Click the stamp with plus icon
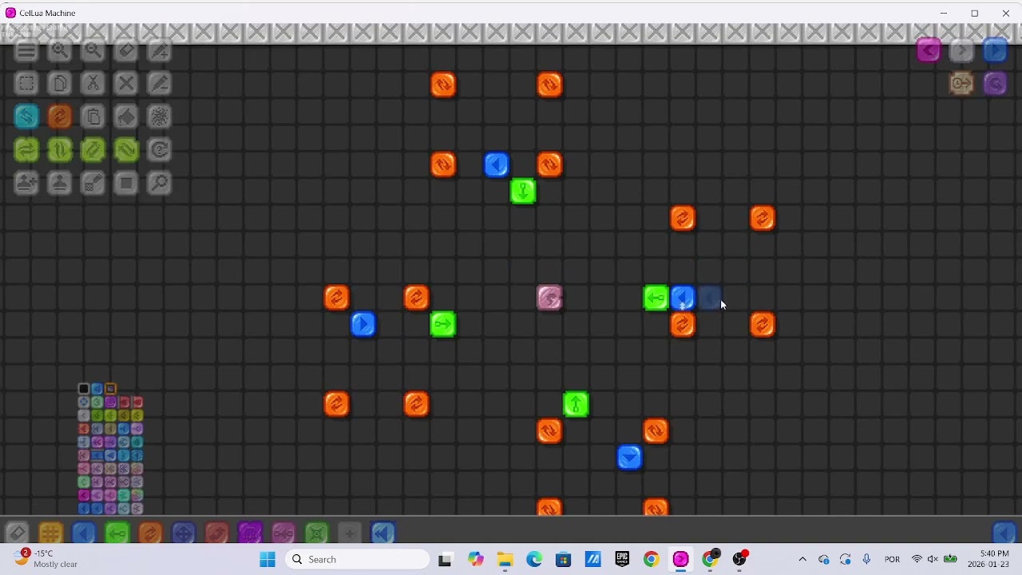The image size is (1022, 575). (x=26, y=184)
